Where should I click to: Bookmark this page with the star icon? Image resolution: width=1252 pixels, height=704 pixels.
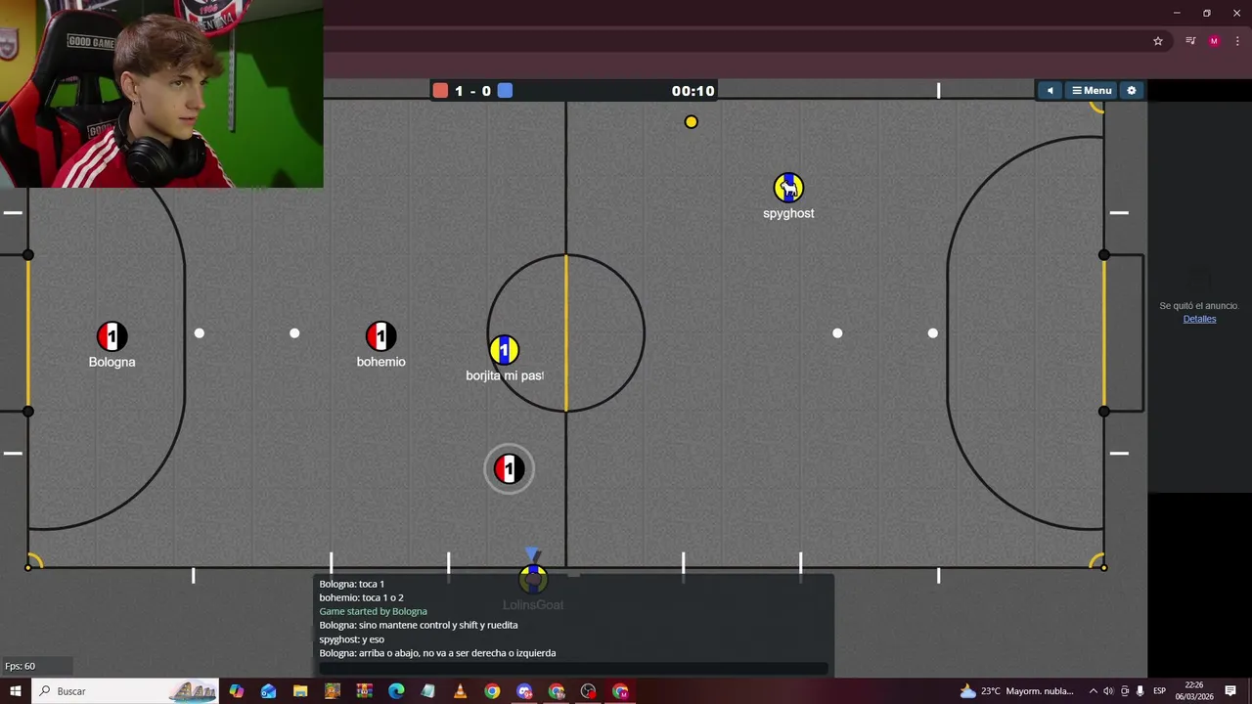click(1158, 41)
